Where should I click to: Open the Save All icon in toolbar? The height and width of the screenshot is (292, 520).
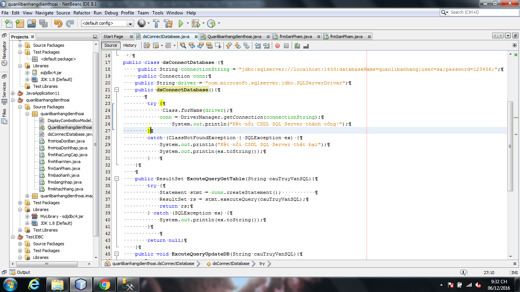pyautogui.click(x=43, y=24)
